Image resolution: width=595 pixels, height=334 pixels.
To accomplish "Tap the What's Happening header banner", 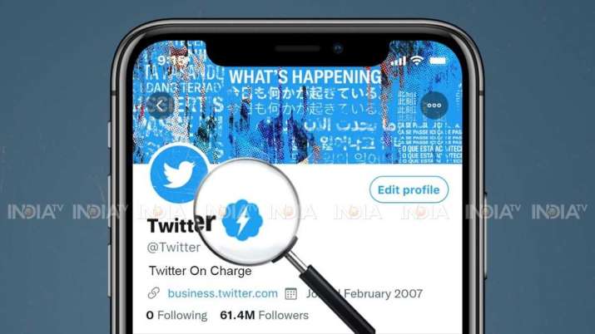I will [x=298, y=102].
